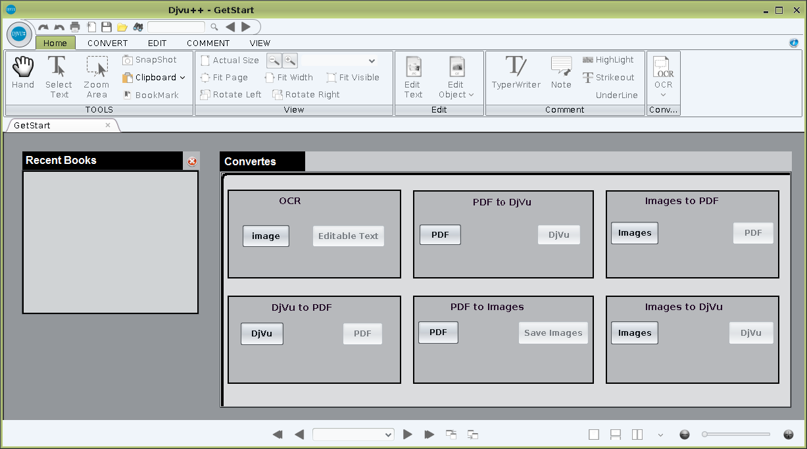Click the search field in the quick toolbar

click(x=176, y=27)
